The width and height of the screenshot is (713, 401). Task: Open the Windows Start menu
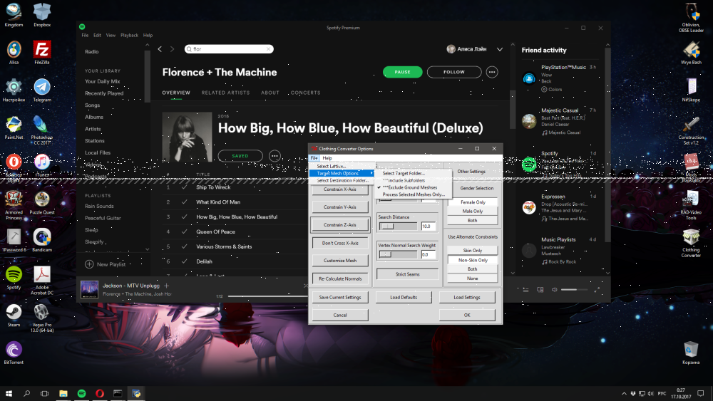tap(9, 393)
